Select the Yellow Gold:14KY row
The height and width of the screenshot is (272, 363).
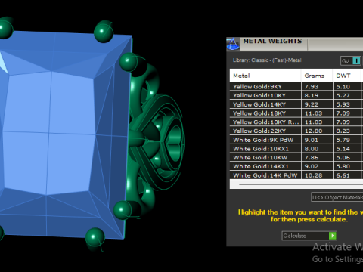(296, 104)
